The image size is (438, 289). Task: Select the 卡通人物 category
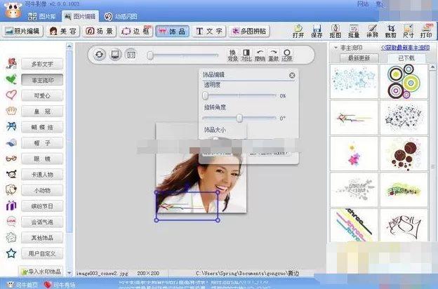[x=42, y=175]
